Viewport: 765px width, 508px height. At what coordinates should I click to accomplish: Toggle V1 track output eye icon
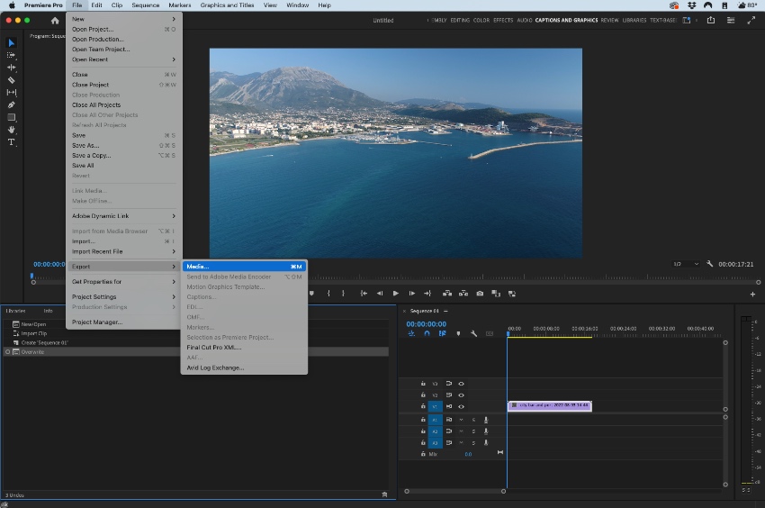(461, 406)
